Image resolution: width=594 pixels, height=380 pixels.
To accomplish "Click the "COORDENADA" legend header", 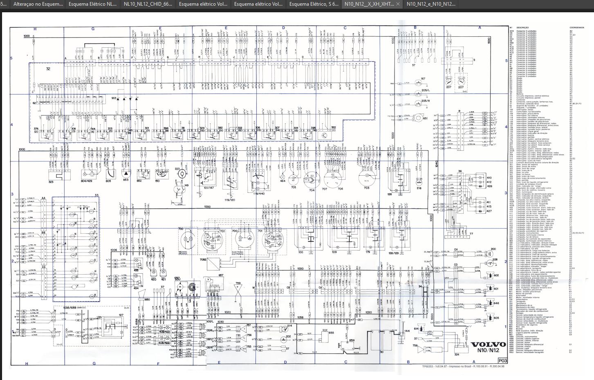I will pos(577,28).
